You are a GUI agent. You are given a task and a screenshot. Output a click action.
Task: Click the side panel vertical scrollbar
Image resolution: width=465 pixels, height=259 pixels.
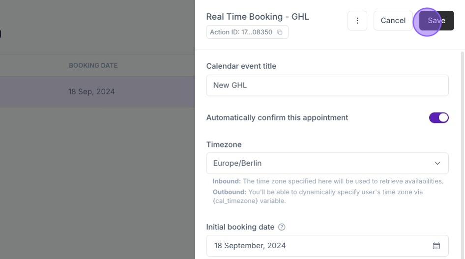click(462, 147)
